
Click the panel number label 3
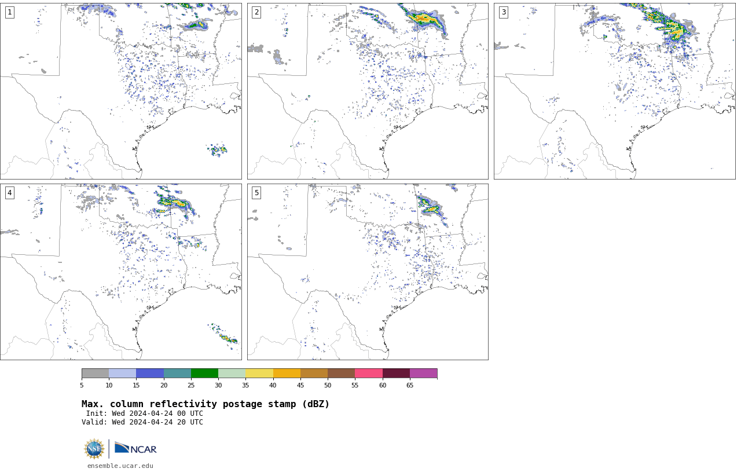503,12
